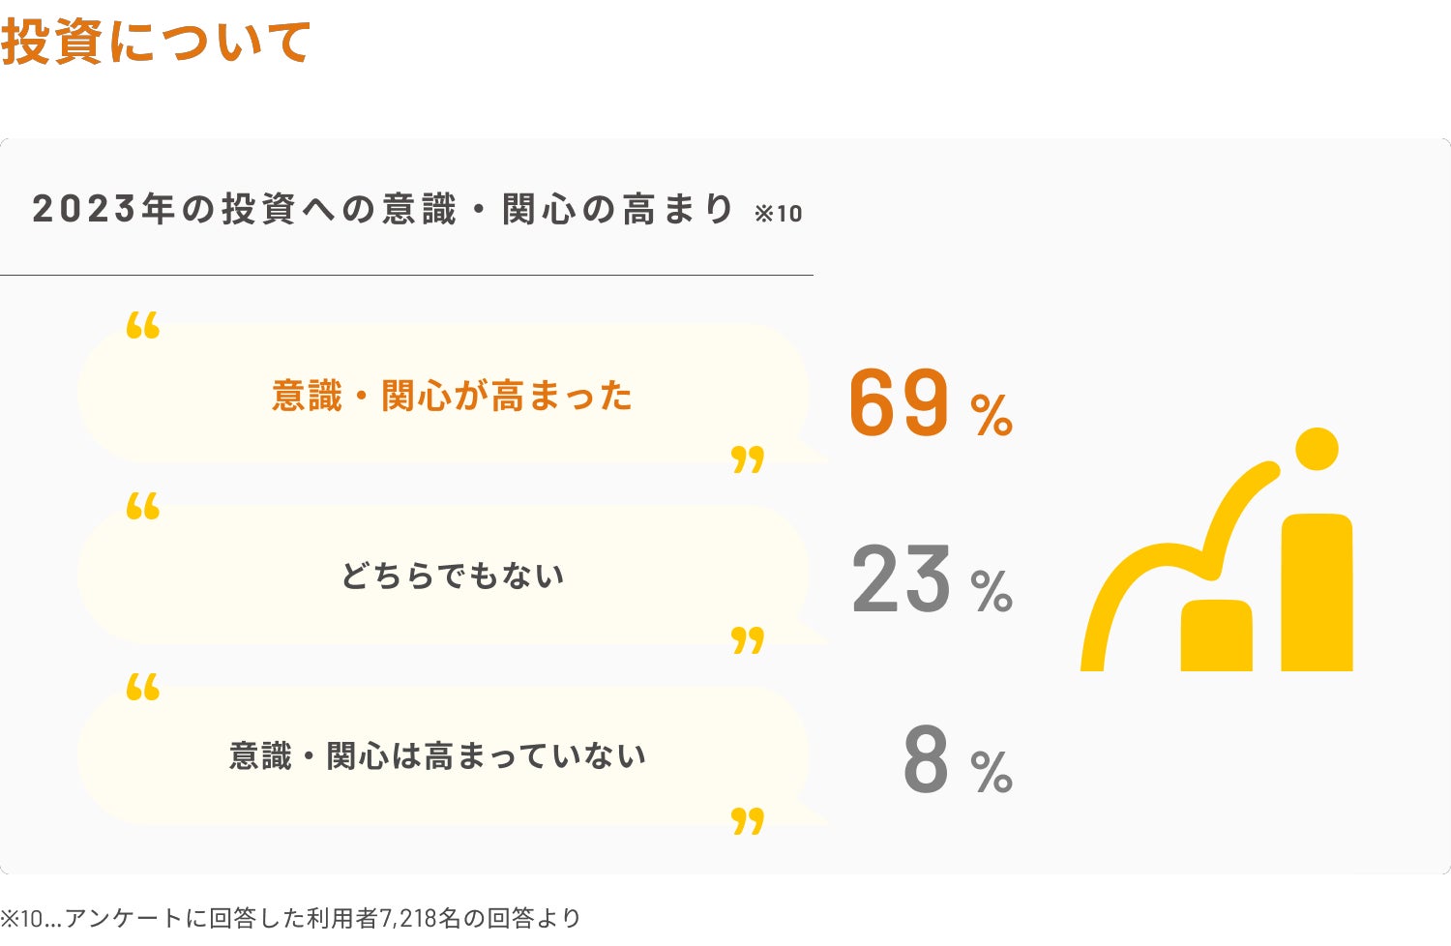The height and width of the screenshot is (946, 1451).
Task: Click the 投資について heading
Action: (156, 42)
